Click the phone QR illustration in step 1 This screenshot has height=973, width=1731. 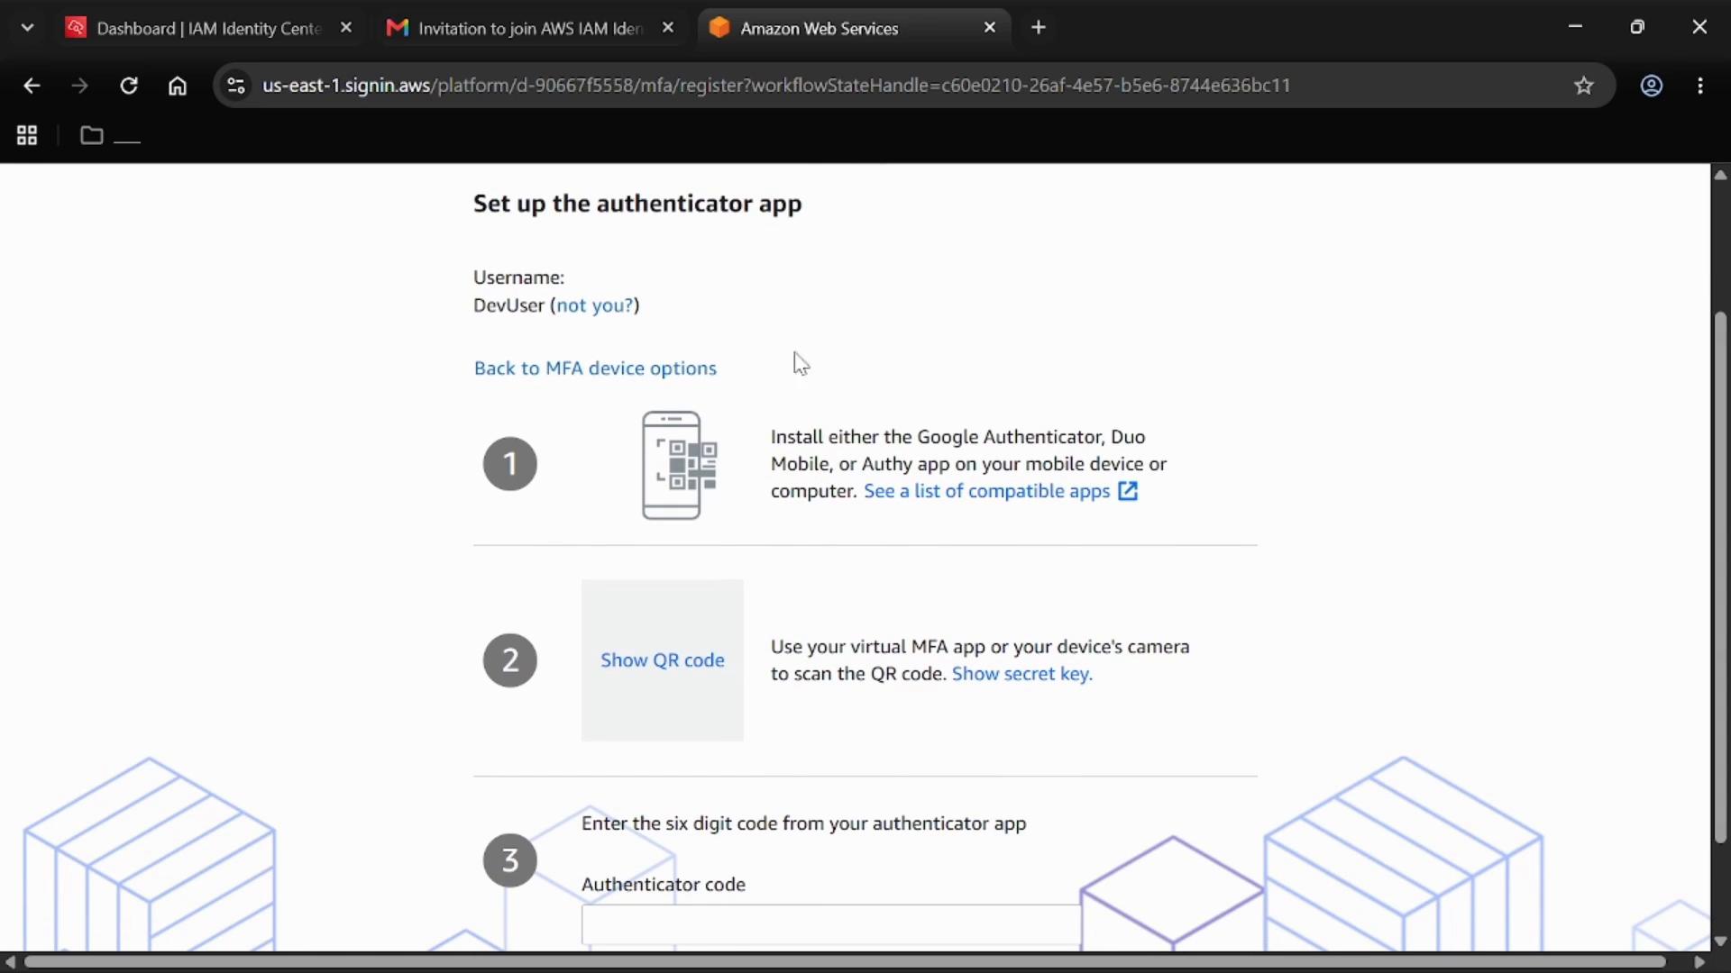(679, 465)
